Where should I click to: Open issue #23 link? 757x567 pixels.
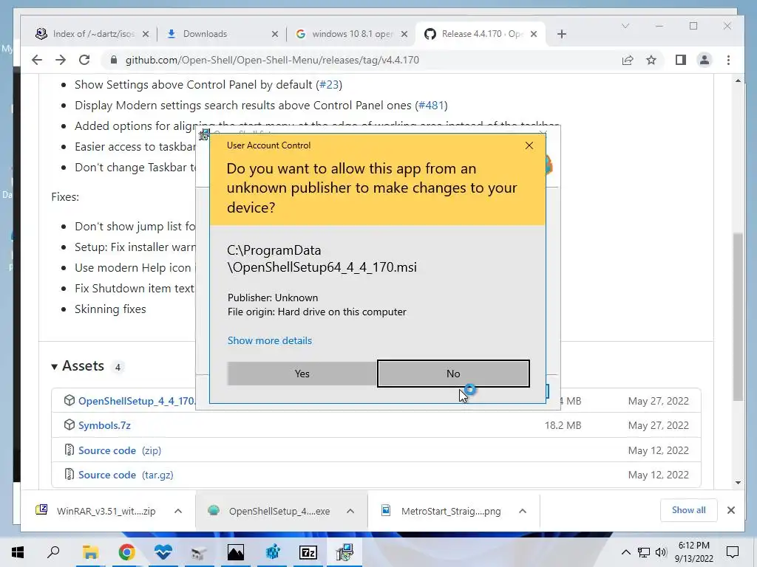pyautogui.click(x=329, y=84)
